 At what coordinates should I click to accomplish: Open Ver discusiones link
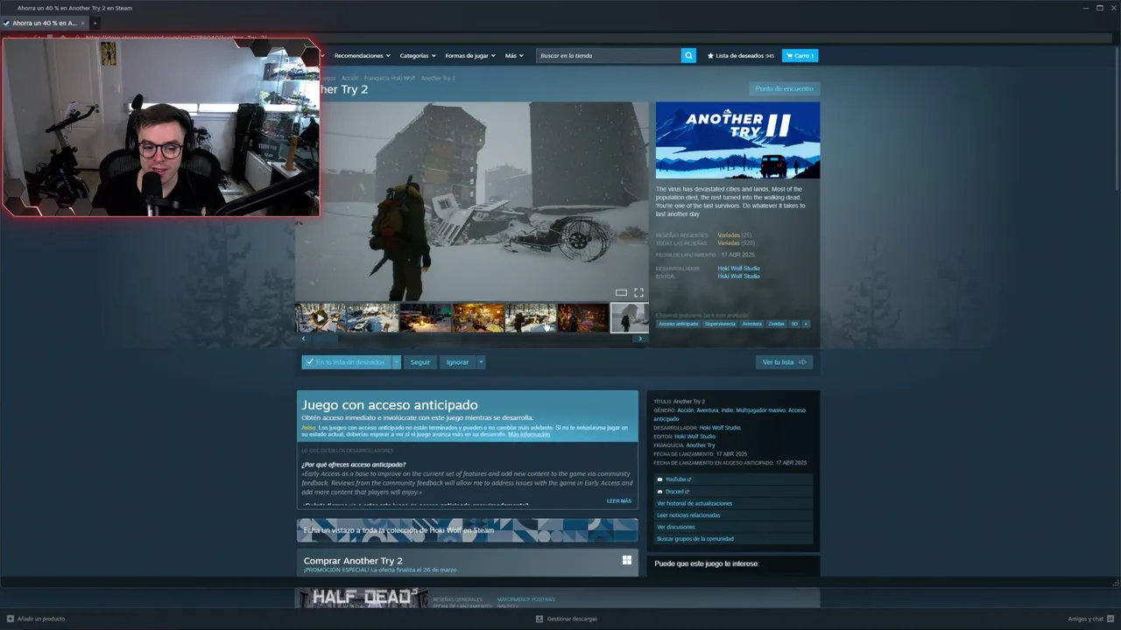(676, 527)
